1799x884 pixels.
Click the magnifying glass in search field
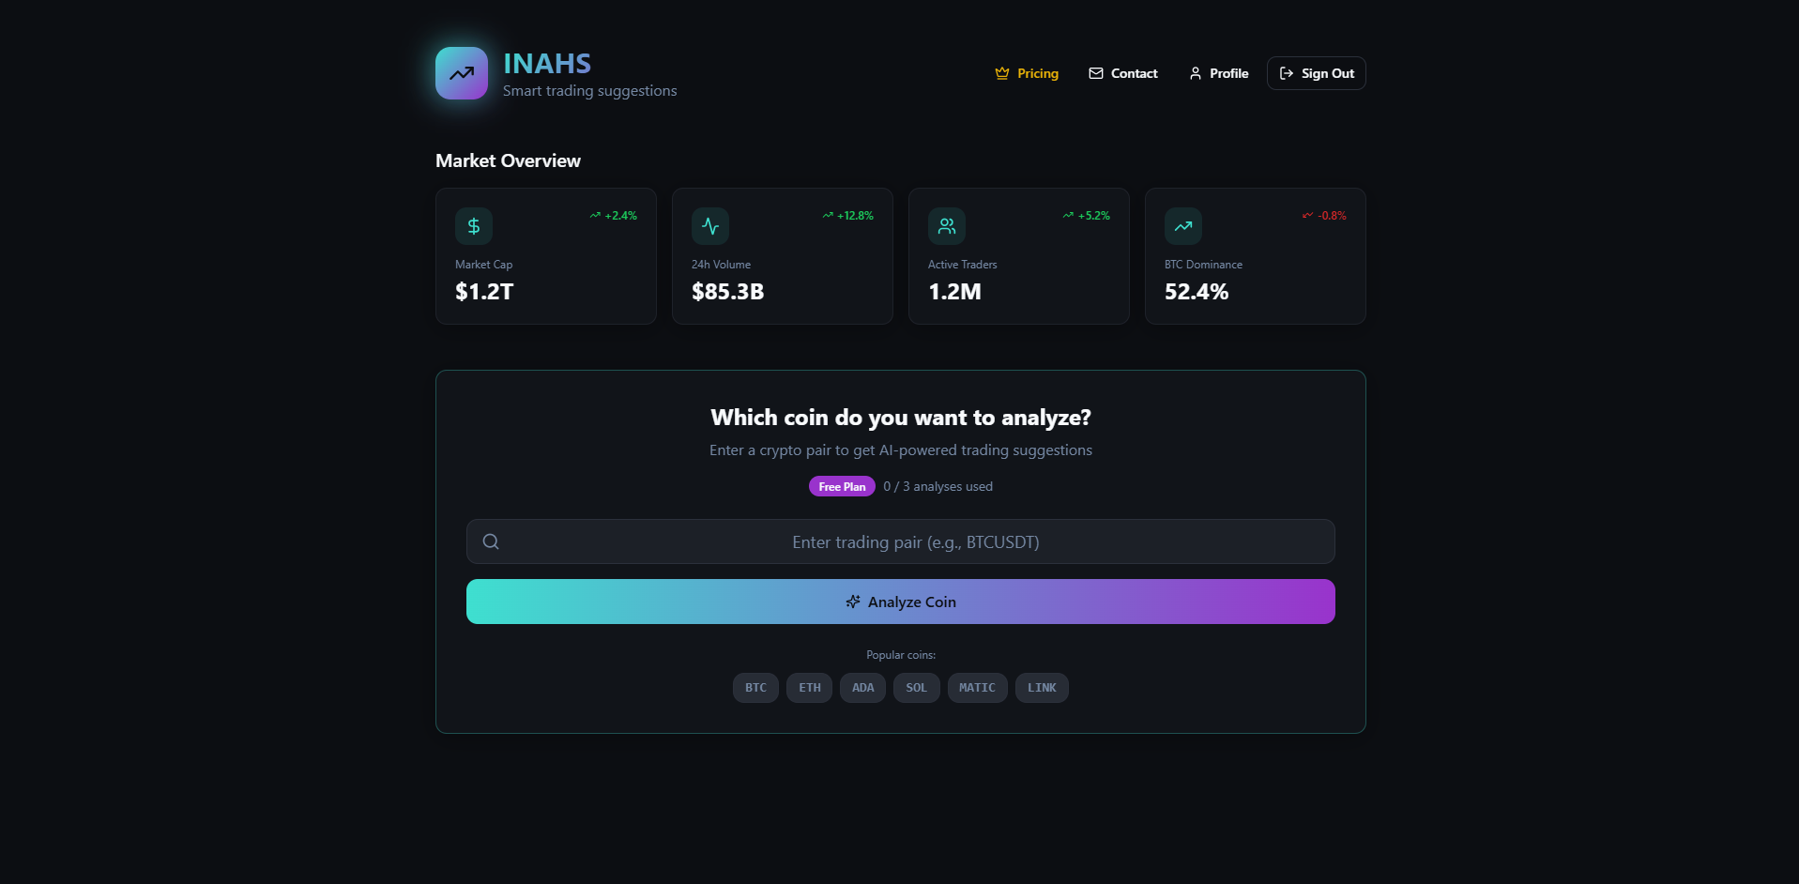click(490, 541)
